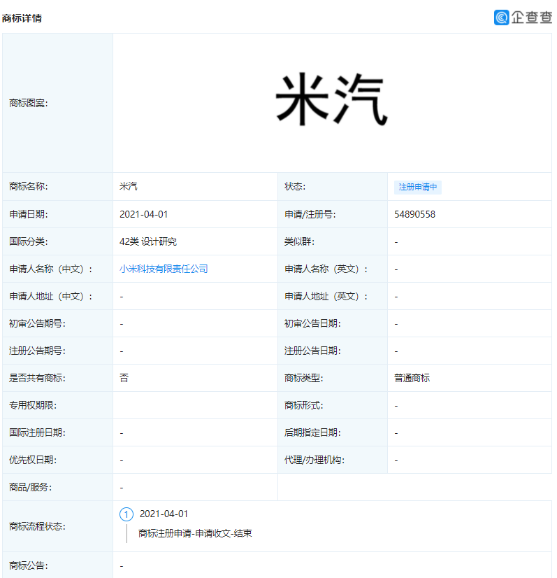Click the 代理/办理机构 label

[314, 460]
